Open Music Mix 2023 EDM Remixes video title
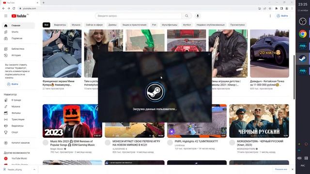Viewport: 310px width, 174px height. [x=72, y=143]
